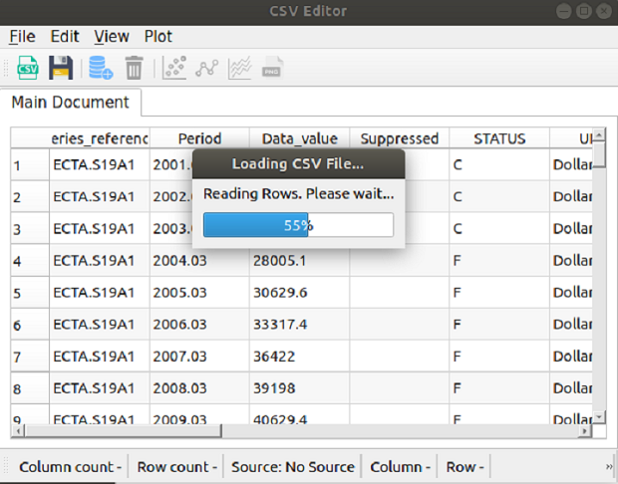618x484 pixels.
Task: Click the export PNG image icon
Action: click(272, 68)
